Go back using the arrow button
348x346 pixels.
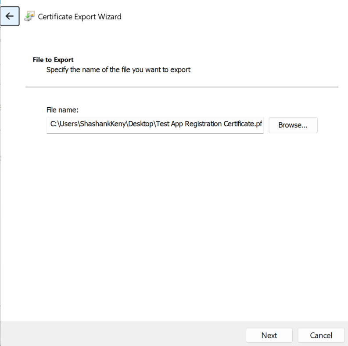(10, 16)
